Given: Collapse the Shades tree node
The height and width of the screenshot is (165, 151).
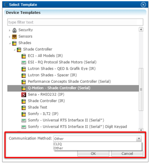Looking at the screenshot, I should 10,43.
